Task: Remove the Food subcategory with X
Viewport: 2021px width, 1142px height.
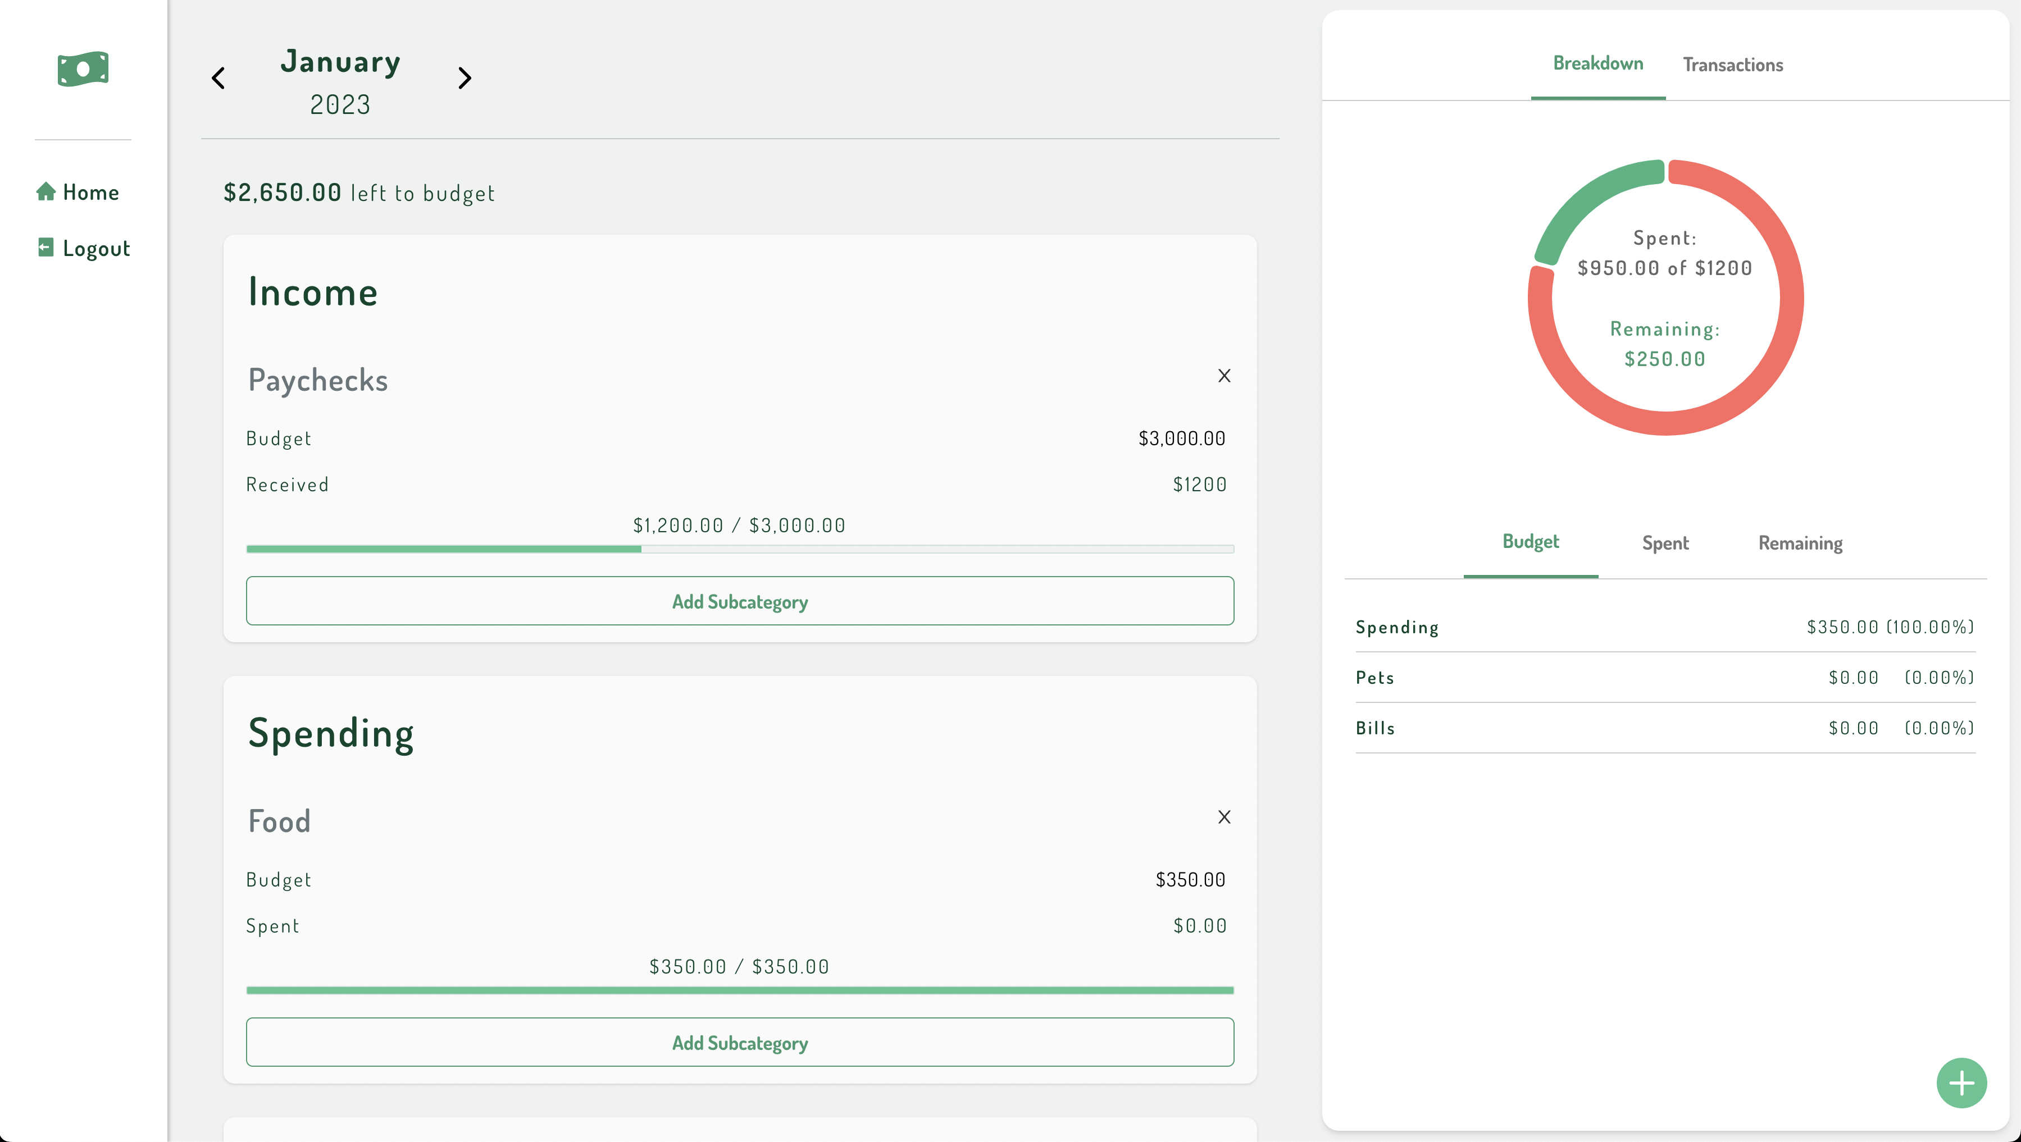Action: click(1224, 817)
